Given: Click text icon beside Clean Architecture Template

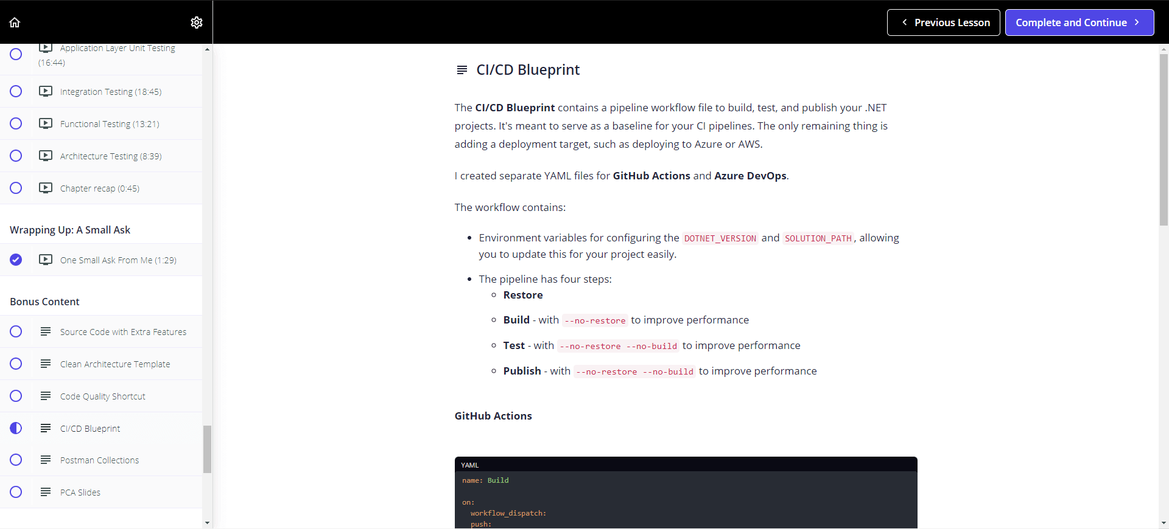Looking at the screenshot, I should (x=46, y=364).
